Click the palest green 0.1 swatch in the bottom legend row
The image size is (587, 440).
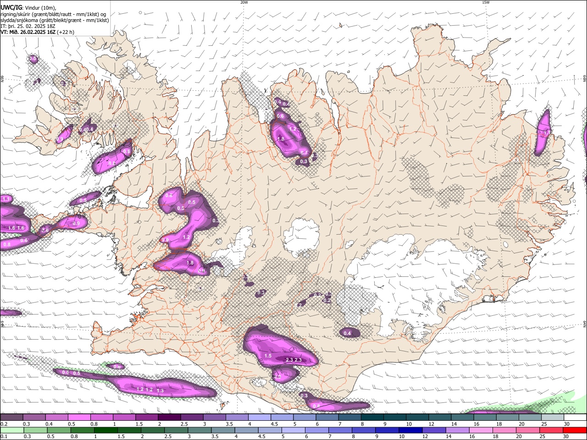12,430
